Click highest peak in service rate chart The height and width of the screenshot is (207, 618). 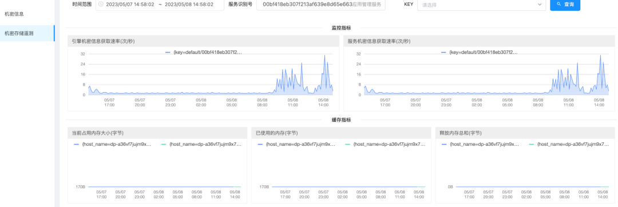click(x=600, y=55)
